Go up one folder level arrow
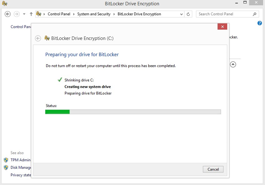 pos(31,14)
